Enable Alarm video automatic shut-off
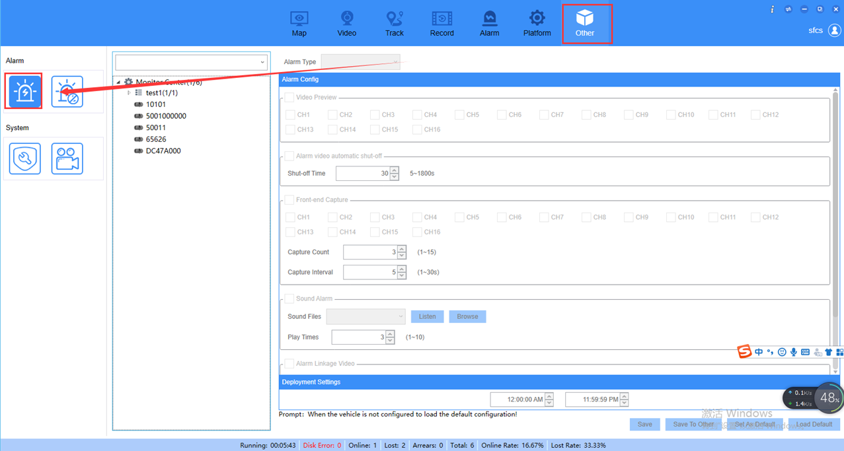Viewport: 844px width, 451px height. 289,156
